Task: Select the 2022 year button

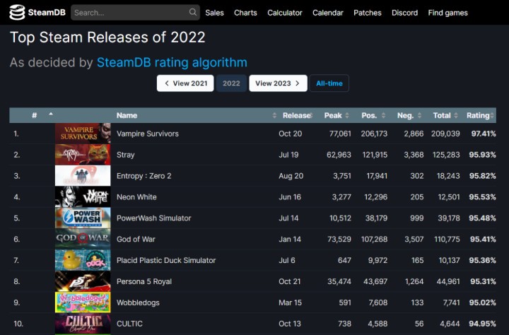Action: 231,83
